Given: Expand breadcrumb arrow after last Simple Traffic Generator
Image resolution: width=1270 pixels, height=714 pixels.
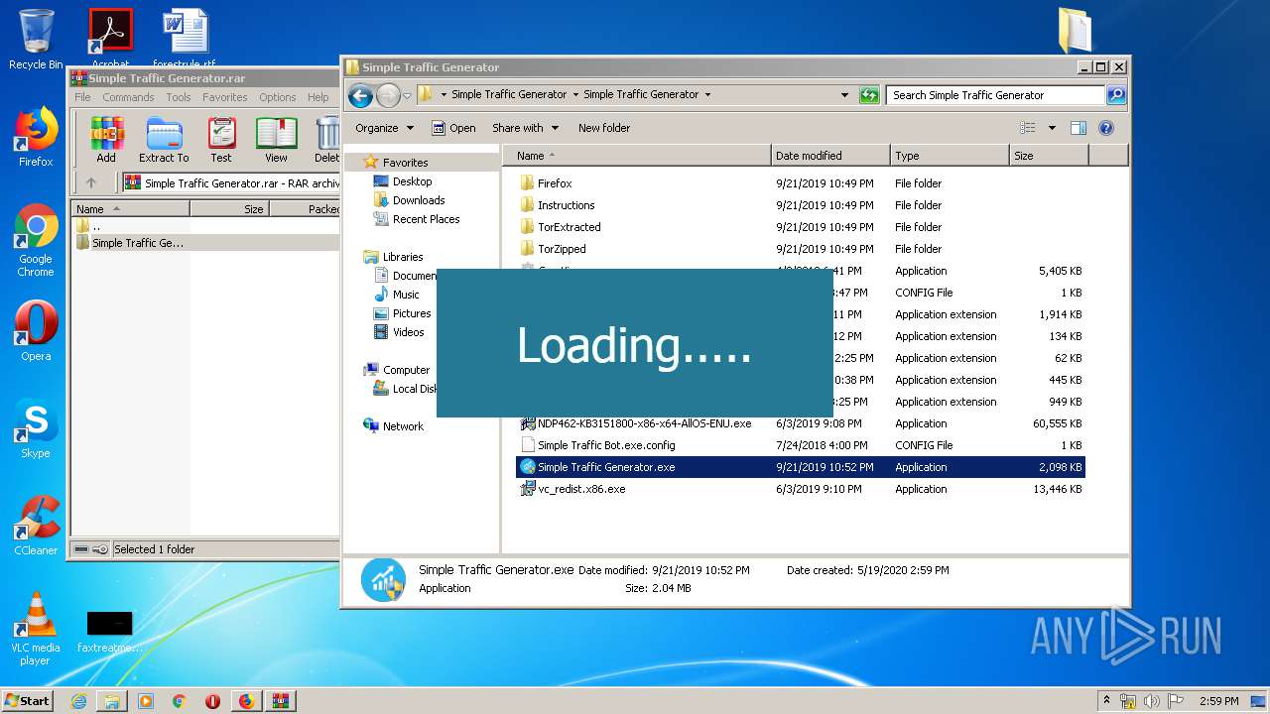Looking at the screenshot, I should [707, 95].
